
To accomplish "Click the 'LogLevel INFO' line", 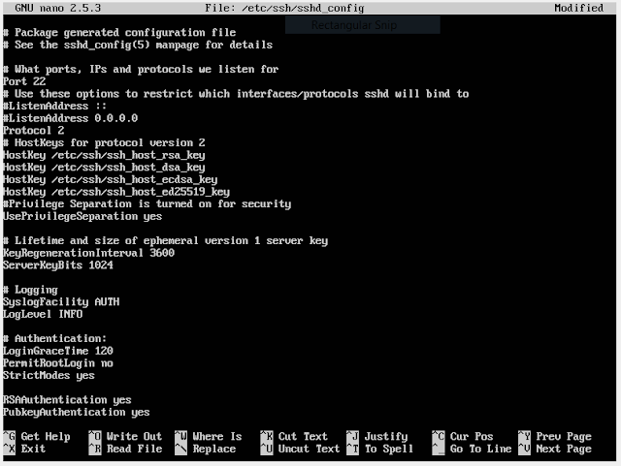I will (x=43, y=314).
